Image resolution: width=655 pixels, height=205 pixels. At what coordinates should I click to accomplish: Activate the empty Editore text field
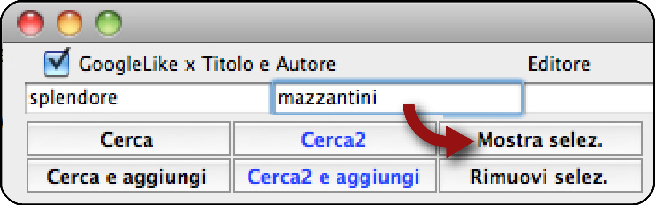point(588,98)
